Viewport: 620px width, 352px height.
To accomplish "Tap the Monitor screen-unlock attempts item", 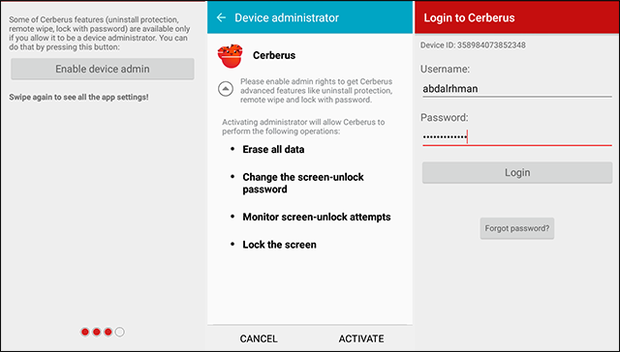I will (317, 217).
